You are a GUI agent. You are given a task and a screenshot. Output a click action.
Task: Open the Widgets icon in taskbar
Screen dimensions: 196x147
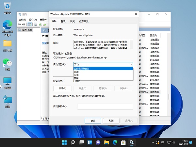90,142
